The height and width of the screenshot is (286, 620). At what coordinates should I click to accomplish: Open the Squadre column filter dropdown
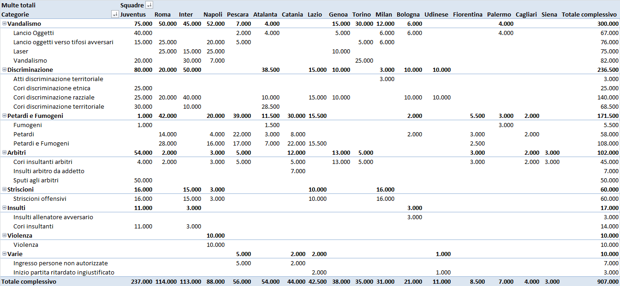pos(149,5)
